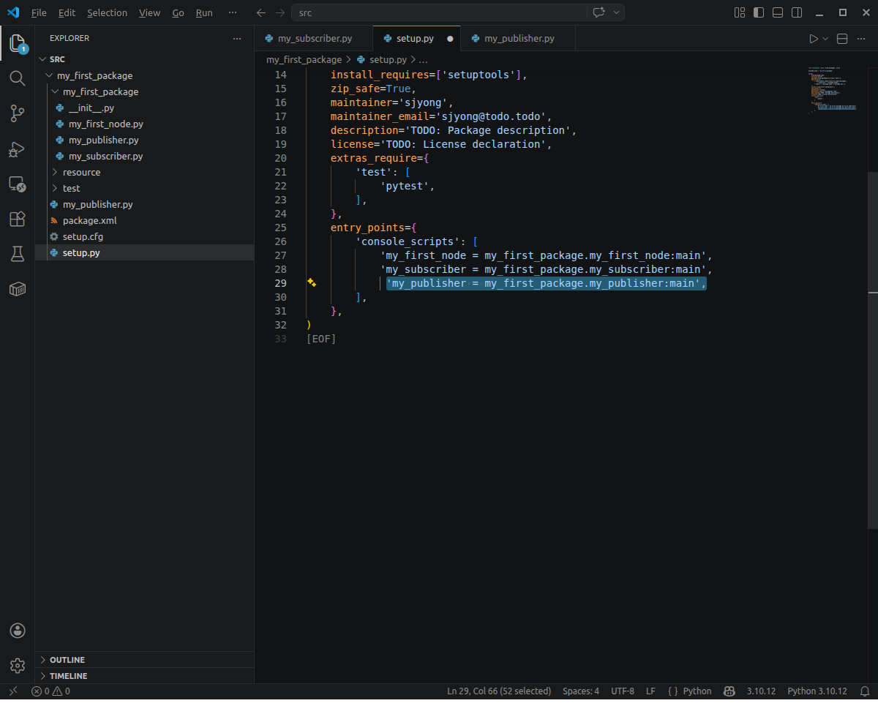Screen dimensions: 878x706
Task: Toggle the Secondary Side Bar
Action: pyautogui.click(x=797, y=12)
